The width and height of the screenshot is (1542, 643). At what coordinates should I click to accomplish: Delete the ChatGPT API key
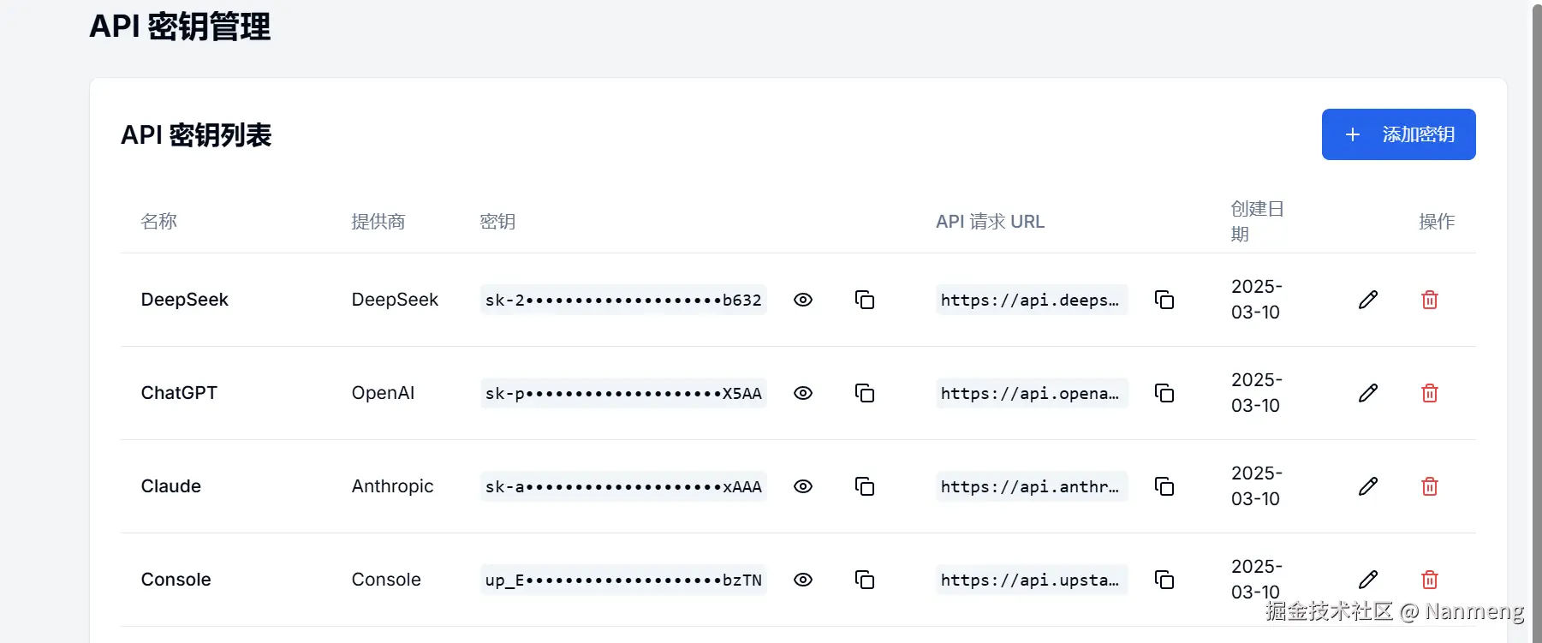tap(1430, 393)
